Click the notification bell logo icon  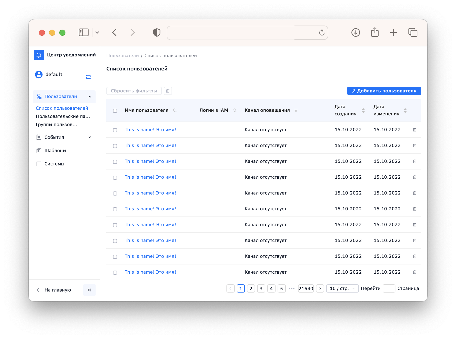tap(39, 55)
